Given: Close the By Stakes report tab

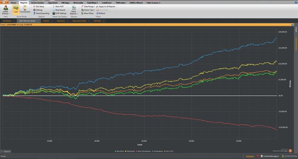Looking at the screenshot, I should pos(14,21).
